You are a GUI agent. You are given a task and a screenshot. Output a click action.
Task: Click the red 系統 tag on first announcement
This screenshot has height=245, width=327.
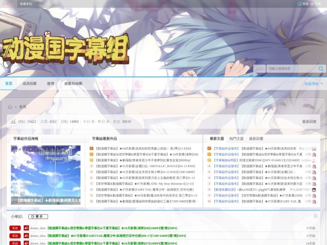pyautogui.click(x=14, y=228)
